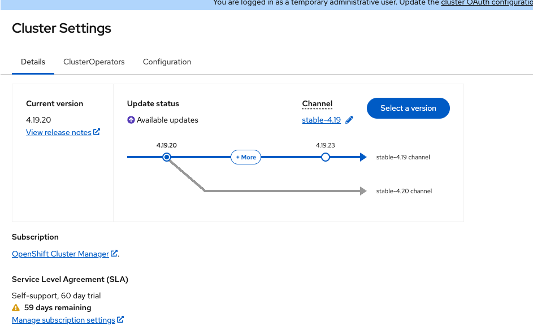The width and height of the screenshot is (533, 330).
Task: Click the 4.19.20 current version node
Action: 167,157
